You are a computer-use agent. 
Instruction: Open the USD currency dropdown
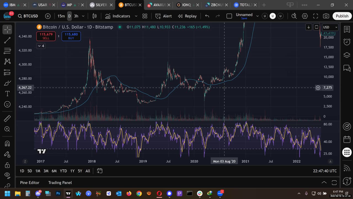pyautogui.click(x=330, y=27)
